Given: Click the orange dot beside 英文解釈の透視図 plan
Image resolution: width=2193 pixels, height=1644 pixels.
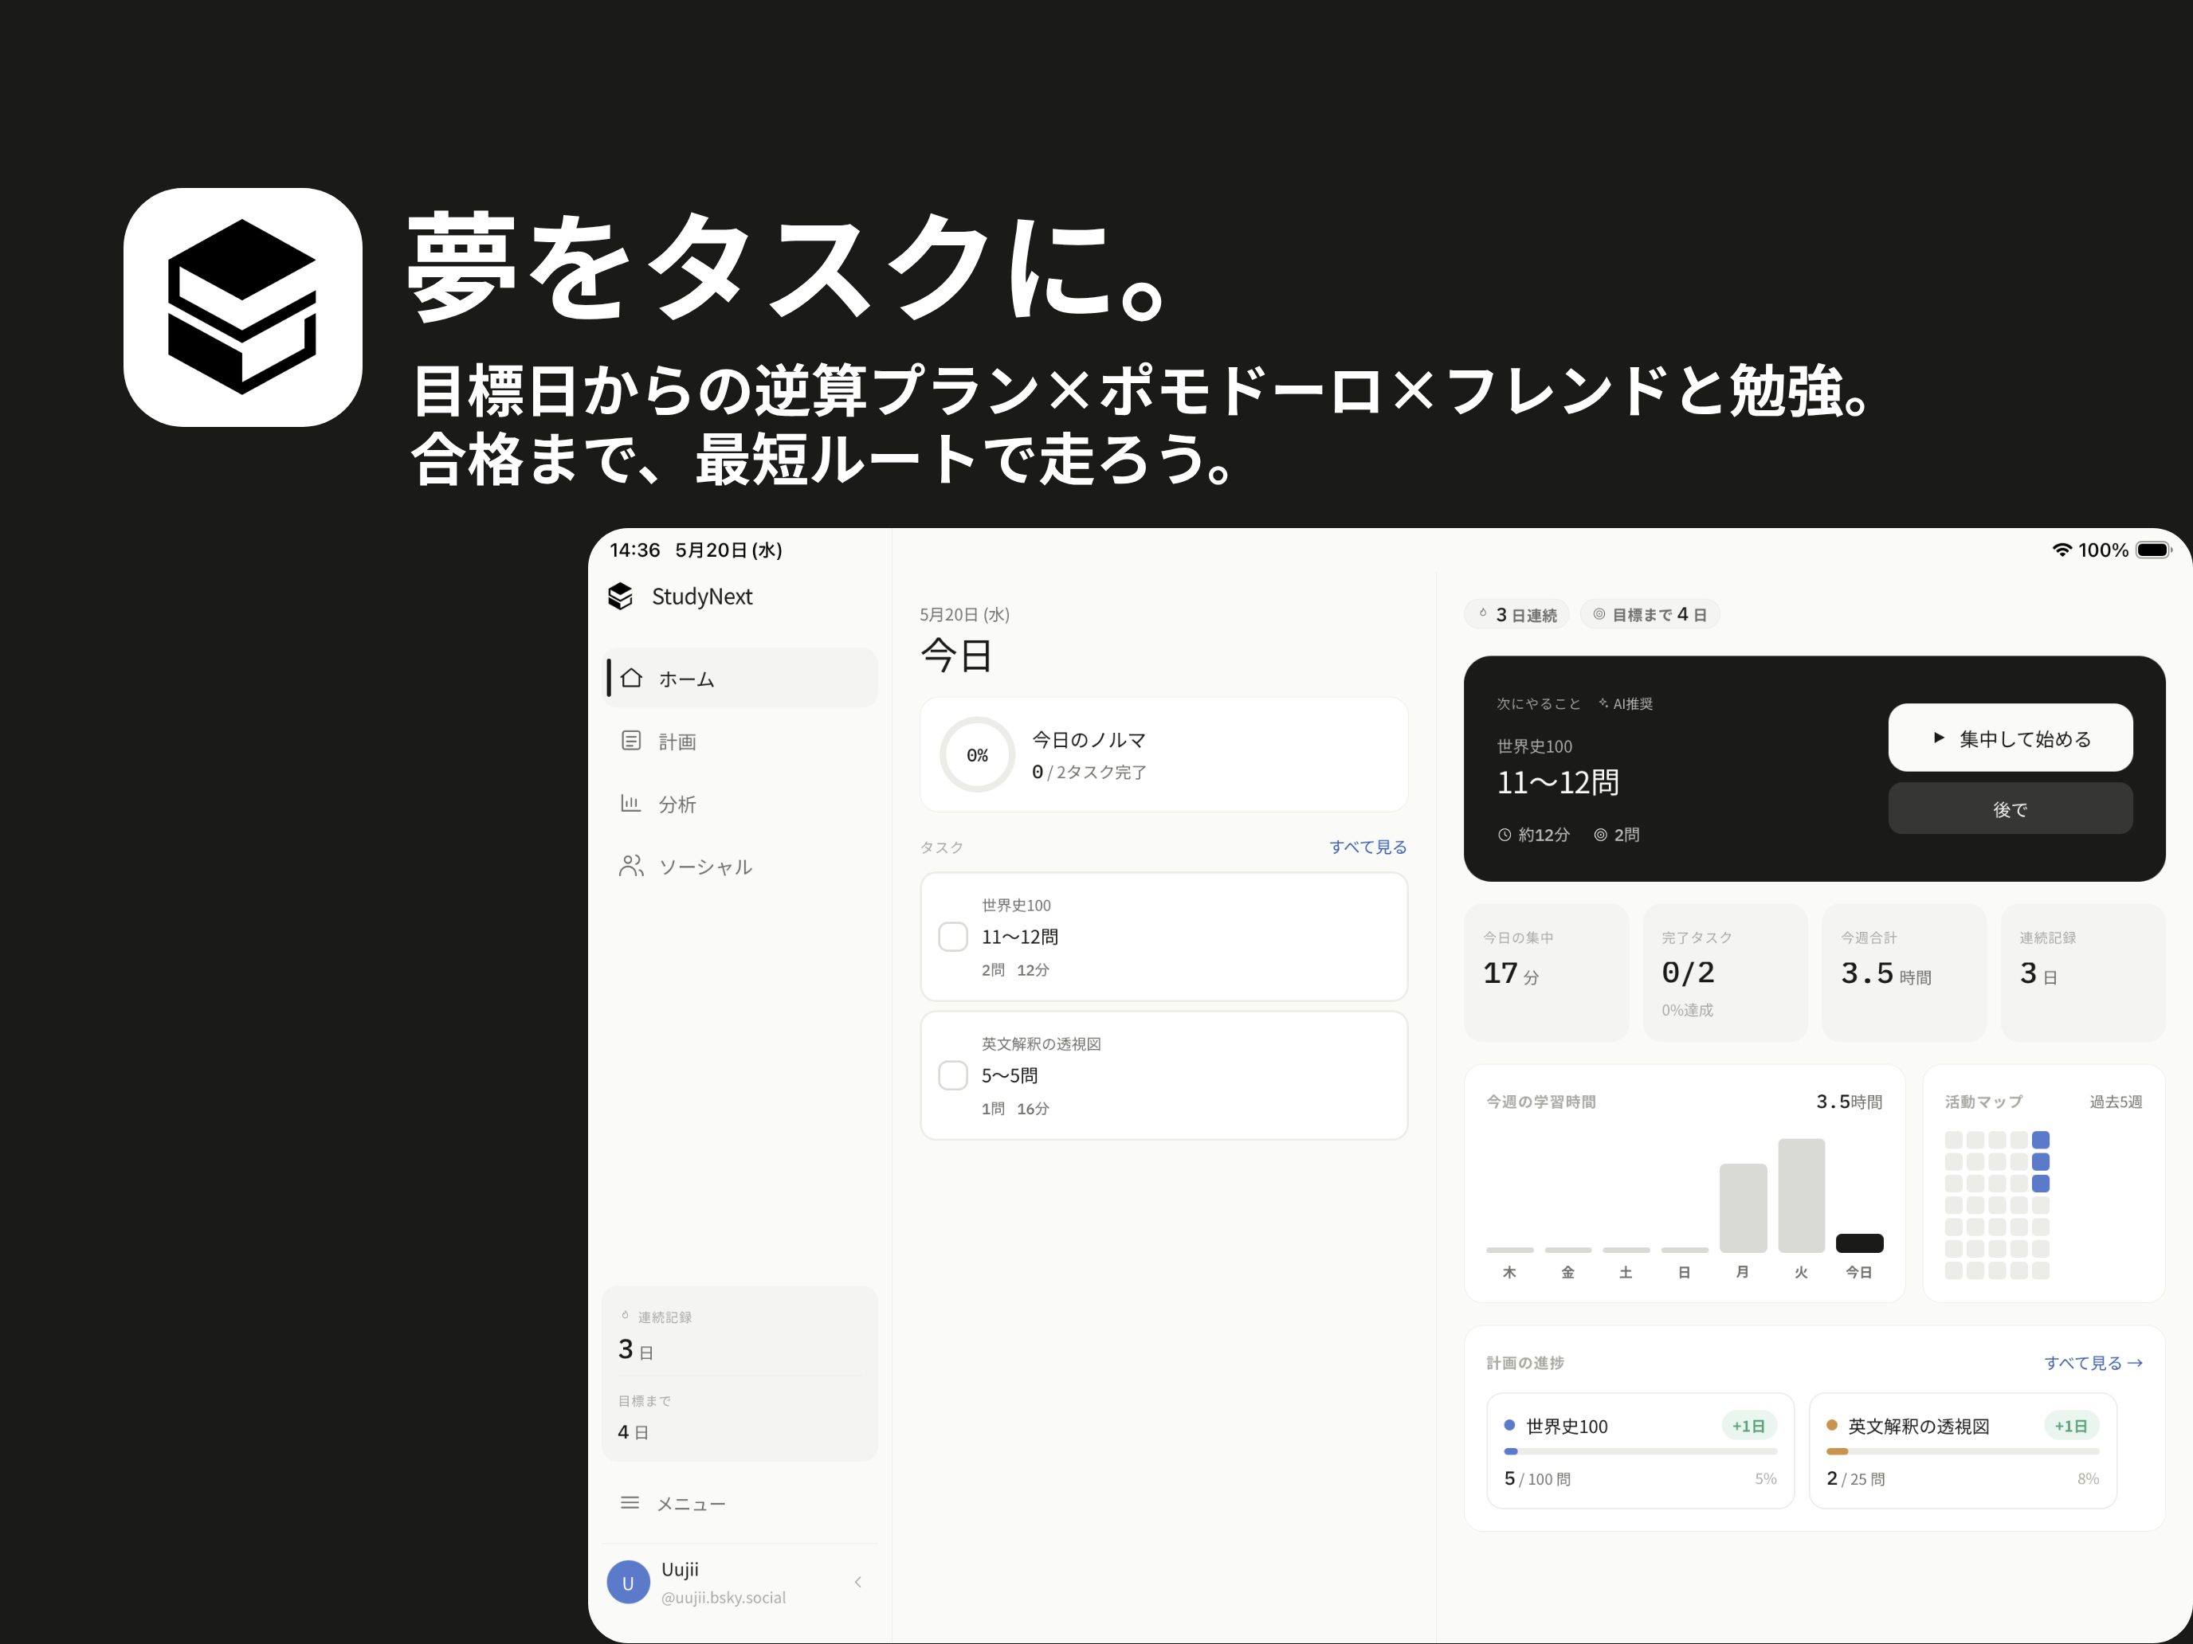Looking at the screenshot, I should click(x=1832, y=1425).
